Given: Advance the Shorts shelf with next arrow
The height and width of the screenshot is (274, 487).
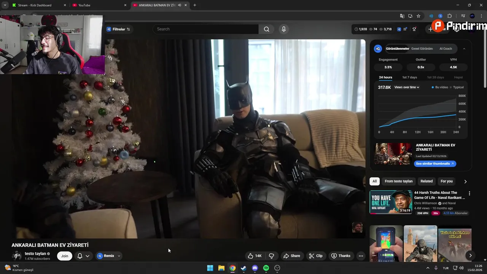Looking at the screenshot, I should tap(470, 256).
